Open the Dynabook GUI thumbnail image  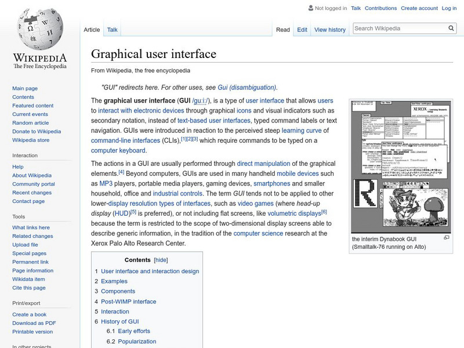[401, 166]
